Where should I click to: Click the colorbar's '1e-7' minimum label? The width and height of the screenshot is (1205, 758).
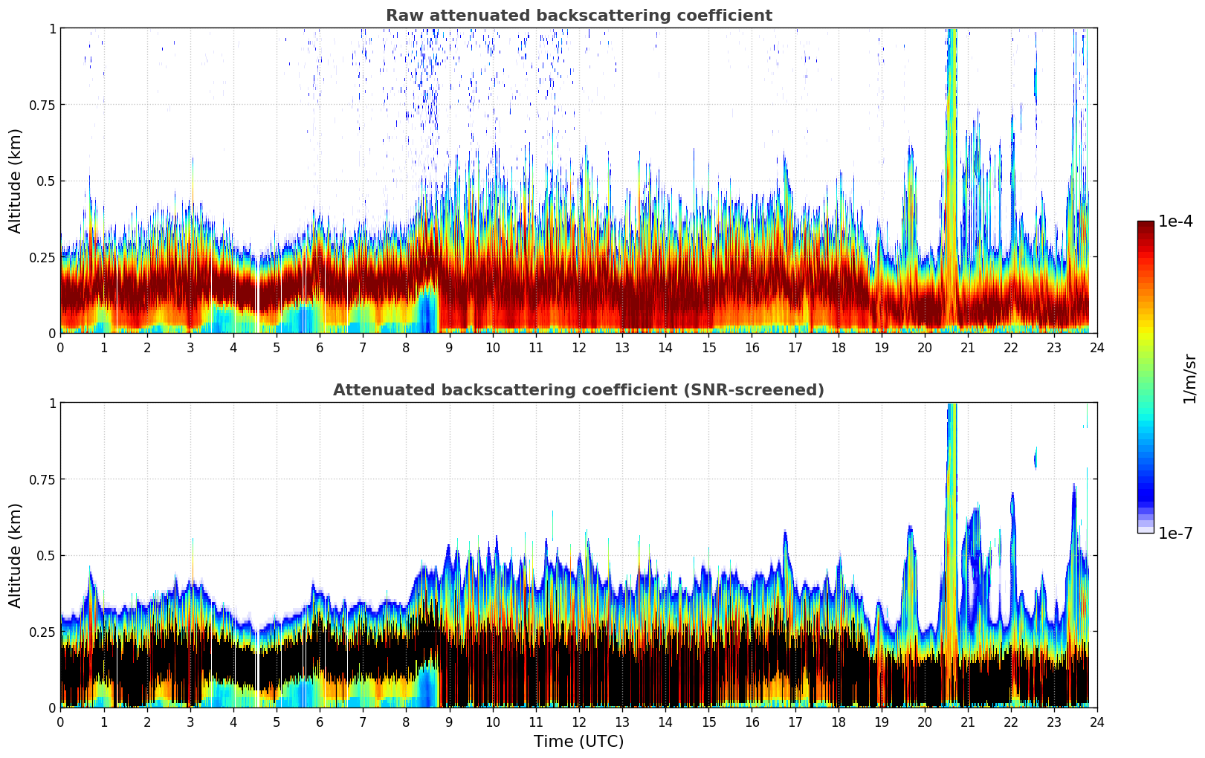pyautogui.click(x=1175, y=533)
